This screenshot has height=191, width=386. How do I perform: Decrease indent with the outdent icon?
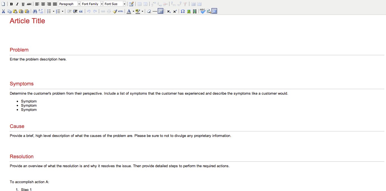69,11
